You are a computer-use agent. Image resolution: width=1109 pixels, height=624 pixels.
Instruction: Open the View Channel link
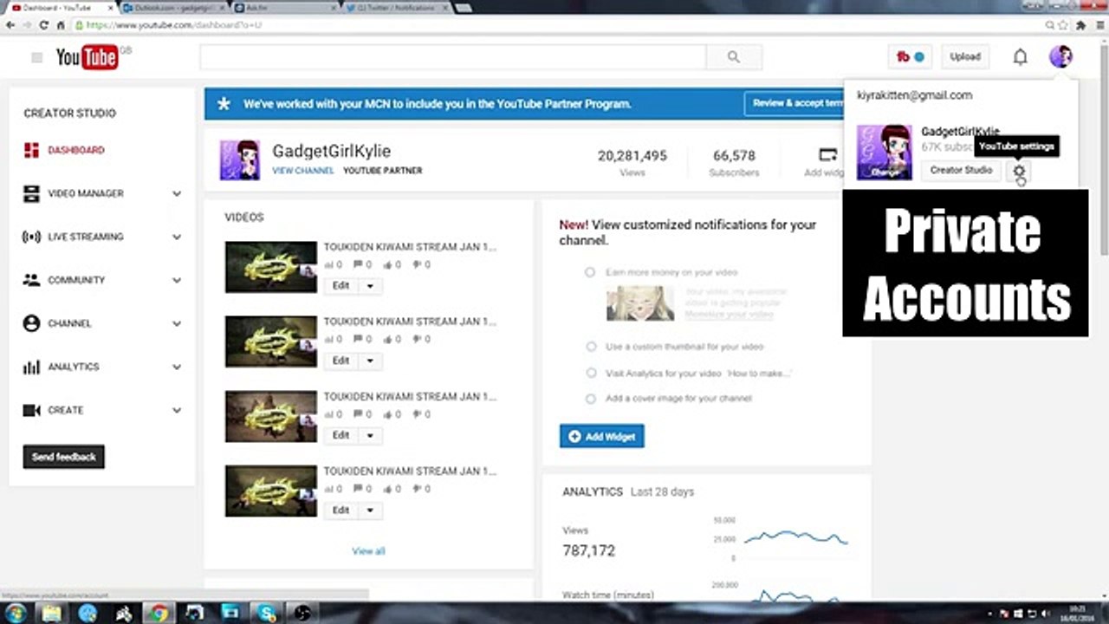[303, 171]
